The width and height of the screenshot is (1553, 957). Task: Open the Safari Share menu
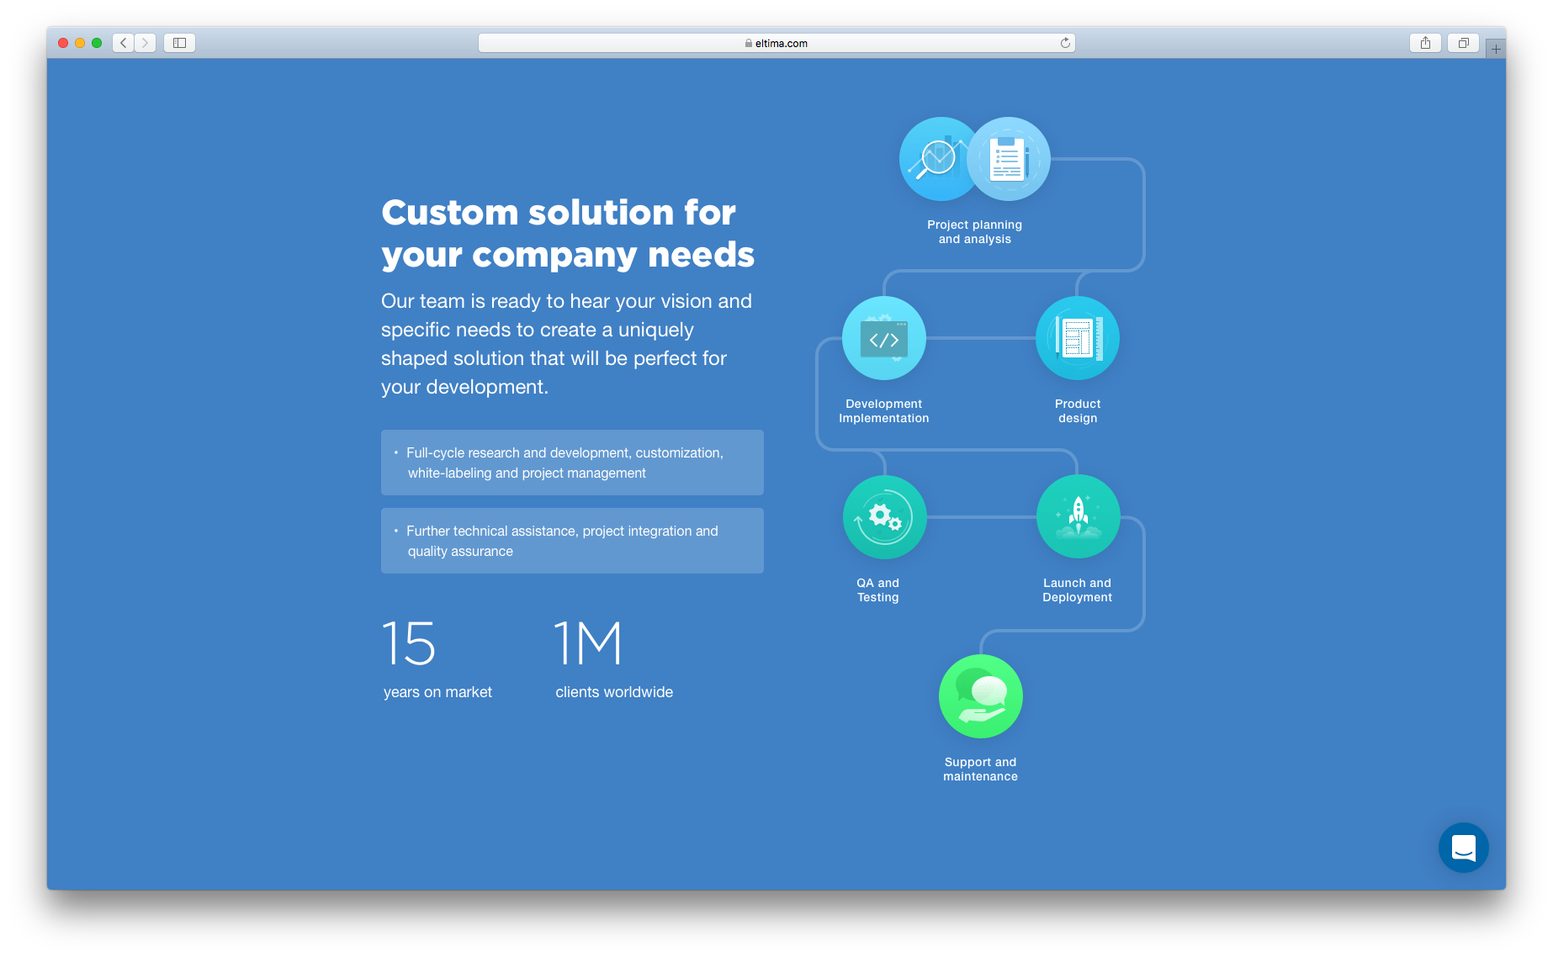click(1425, 43)
